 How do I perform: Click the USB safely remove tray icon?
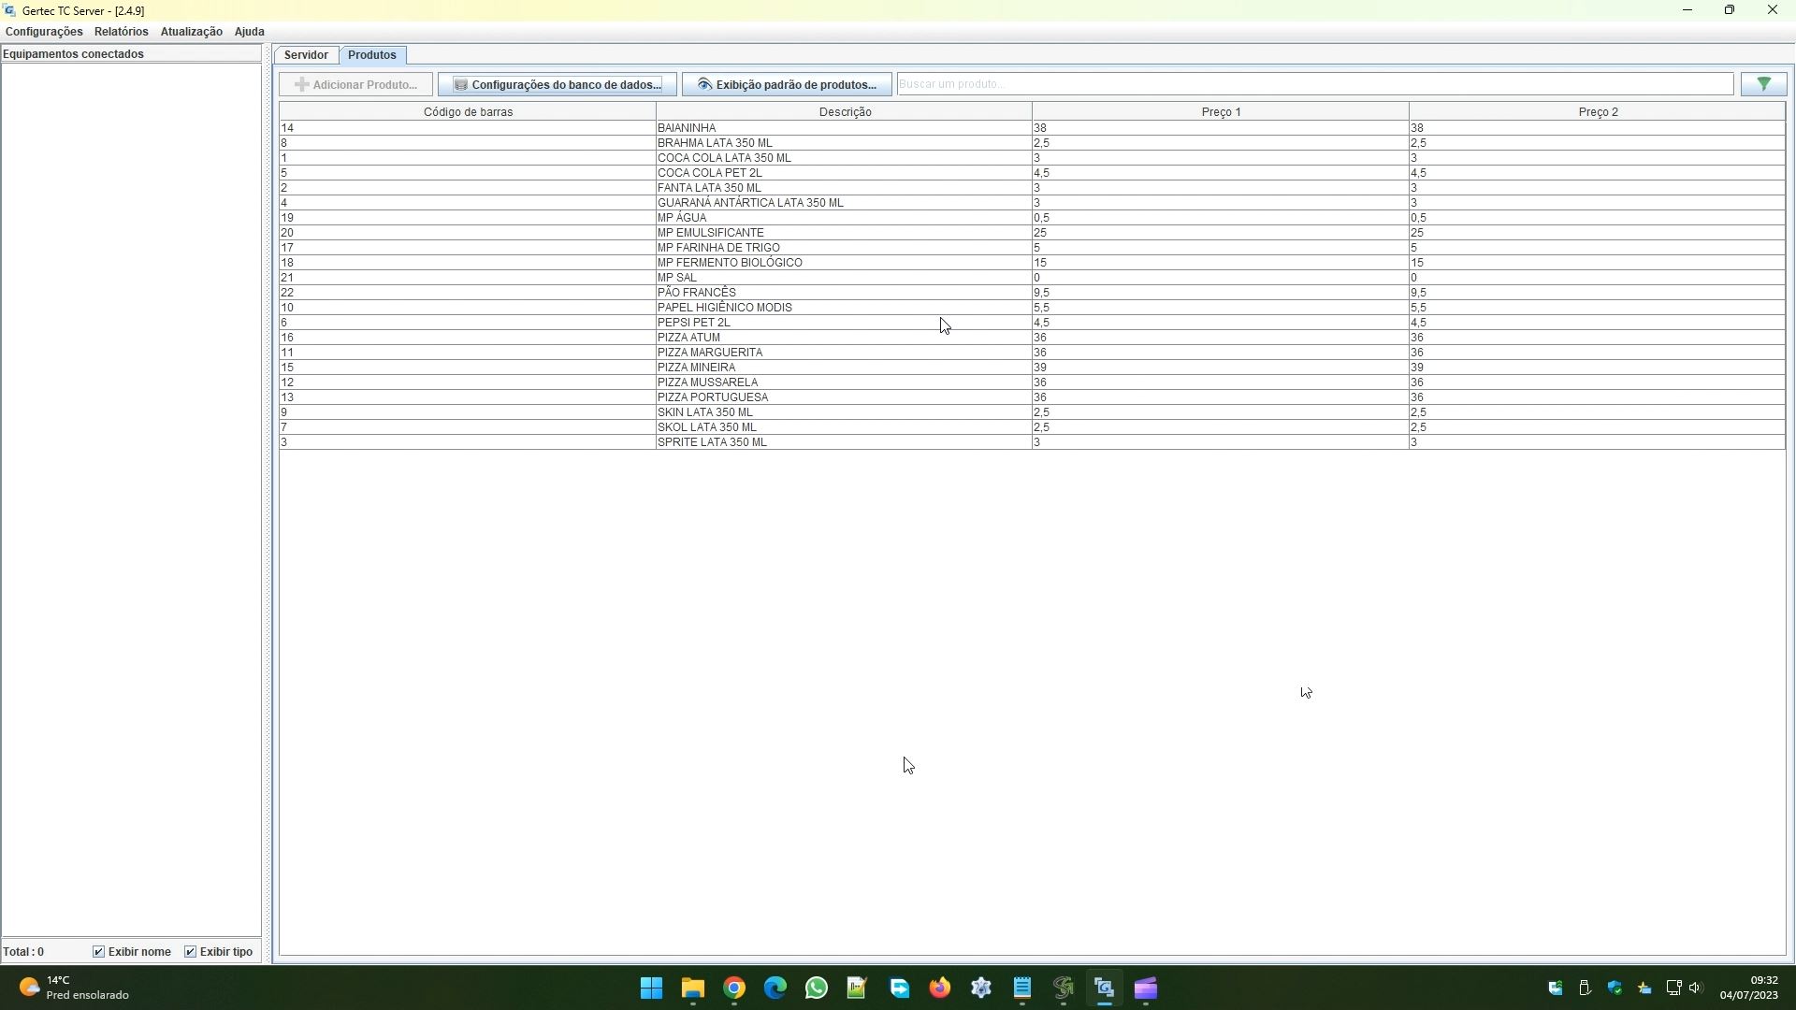point(1585,988)
